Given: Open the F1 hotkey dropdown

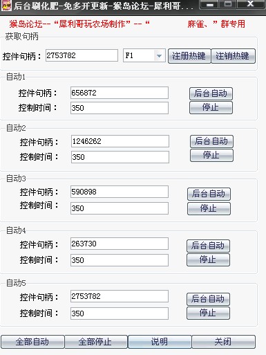Looking at the screenshot, I should point(159,55).
